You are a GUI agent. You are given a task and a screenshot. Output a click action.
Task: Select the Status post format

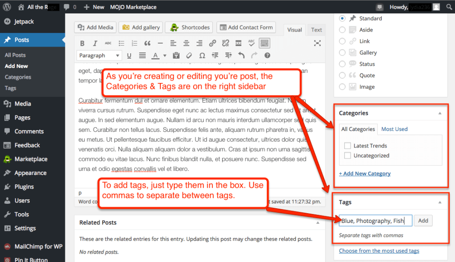tap(343, 64)
